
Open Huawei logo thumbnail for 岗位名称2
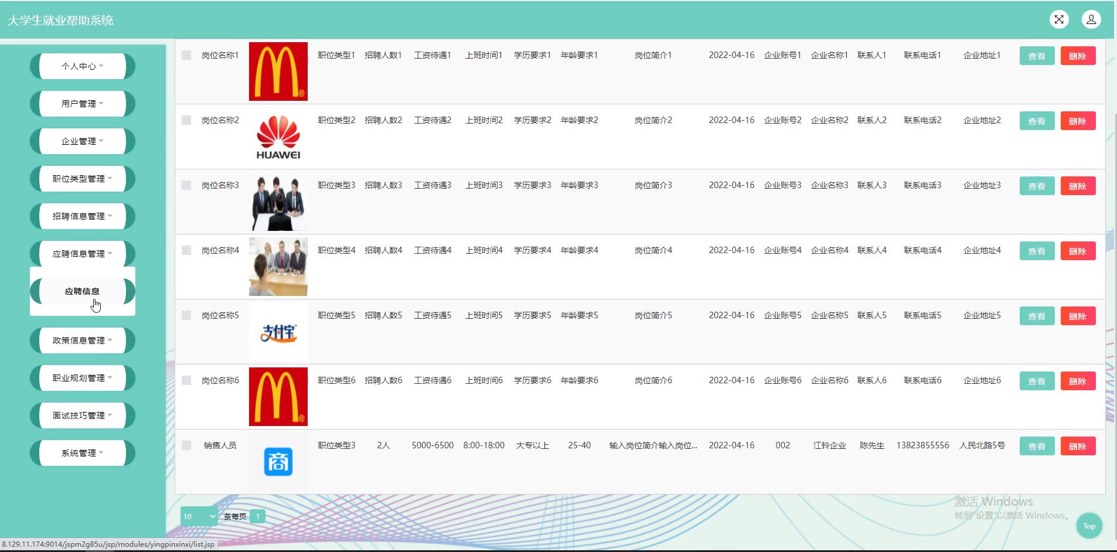[278, 137]
